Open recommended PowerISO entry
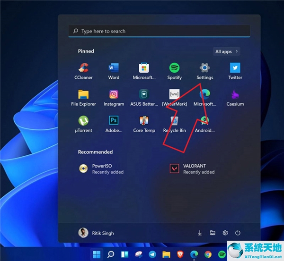The height and width of the screenshot is (261, 284). [x=101, y=168]
